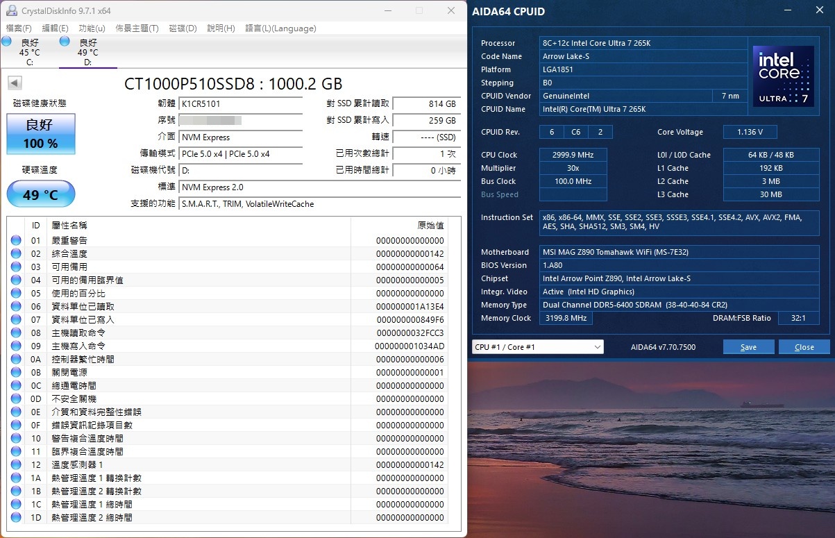
Task: Open the 檔案(F) menu
Action: tap(19, 28)
